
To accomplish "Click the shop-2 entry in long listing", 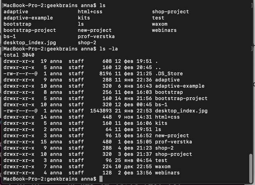I will click(x=164, y=148).
